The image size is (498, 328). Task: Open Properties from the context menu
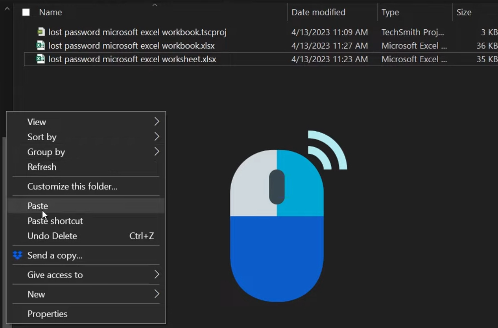[86, 314]
